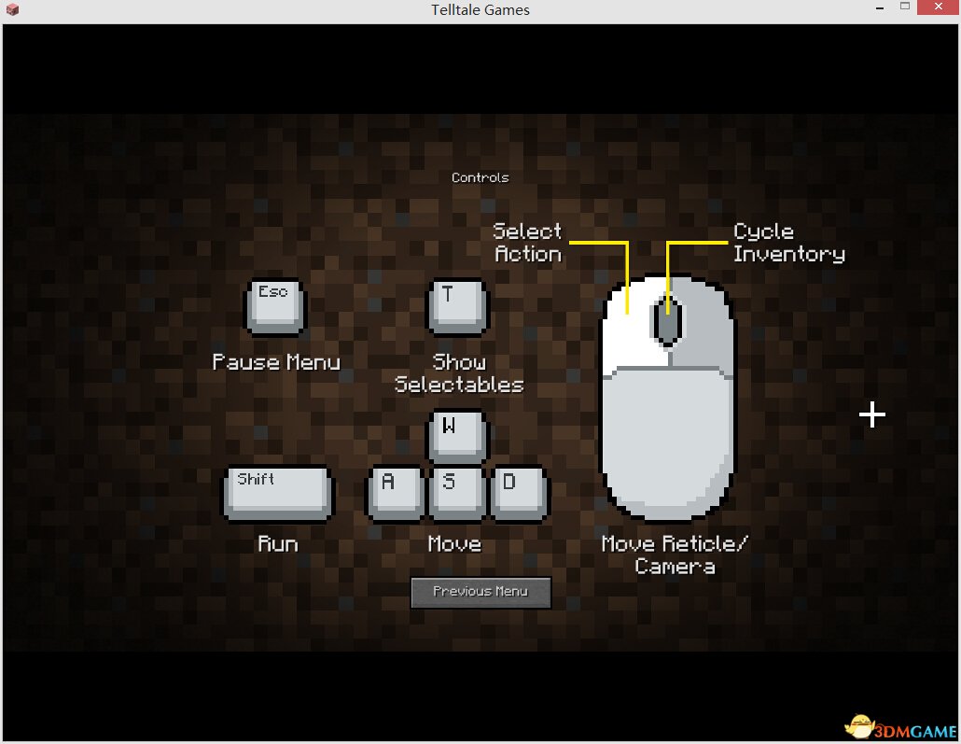Click the Controls heading text
This screenshot has height=744, width=961.
click(x=480, y=178)
